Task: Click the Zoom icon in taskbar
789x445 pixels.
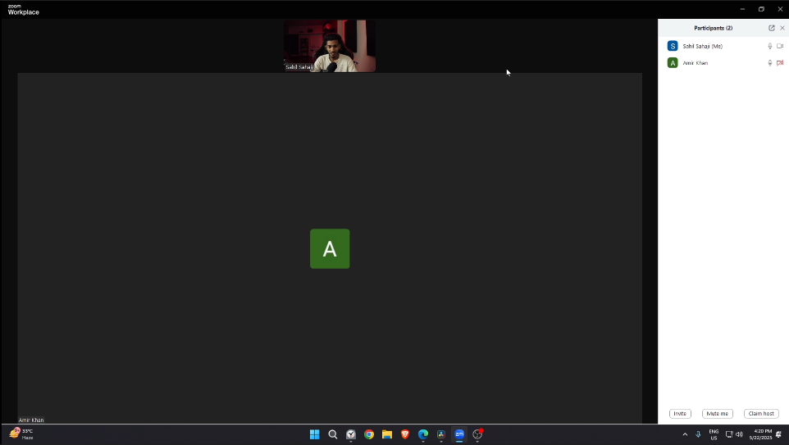Action: [459, 434]
